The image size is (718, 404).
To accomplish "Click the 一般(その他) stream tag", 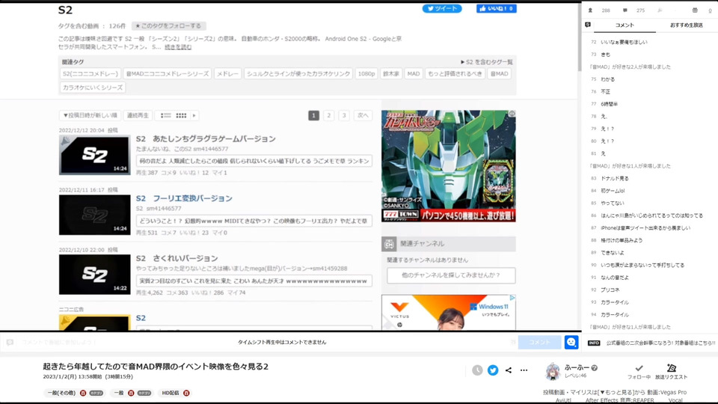I will click(61, 393).
